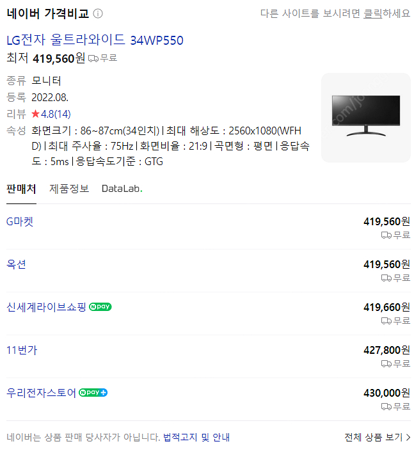Click the delivery truck icon beside the lowest price
Screen dimensions: 414x453
[x=93, y=58]
